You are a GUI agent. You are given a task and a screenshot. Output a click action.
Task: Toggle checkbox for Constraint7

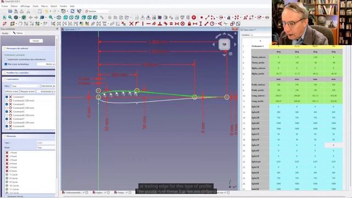pos(7,119)
